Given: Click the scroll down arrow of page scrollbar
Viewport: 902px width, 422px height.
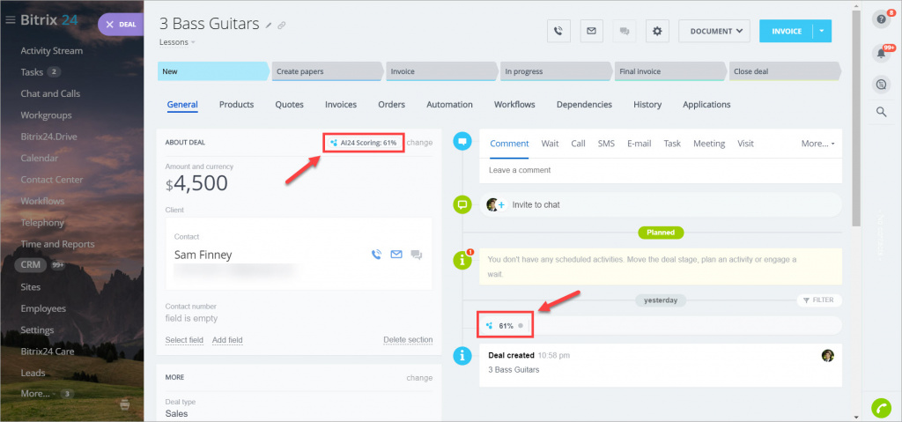Looking at the screenshot, I should tap(856, 416).
